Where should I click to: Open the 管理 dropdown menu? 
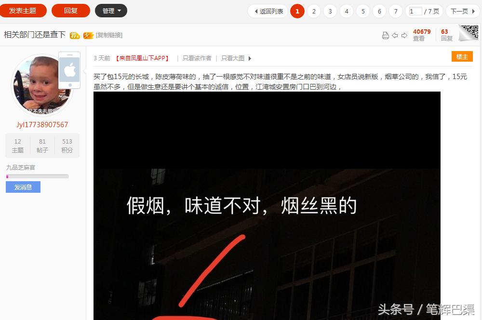point(111,11)
